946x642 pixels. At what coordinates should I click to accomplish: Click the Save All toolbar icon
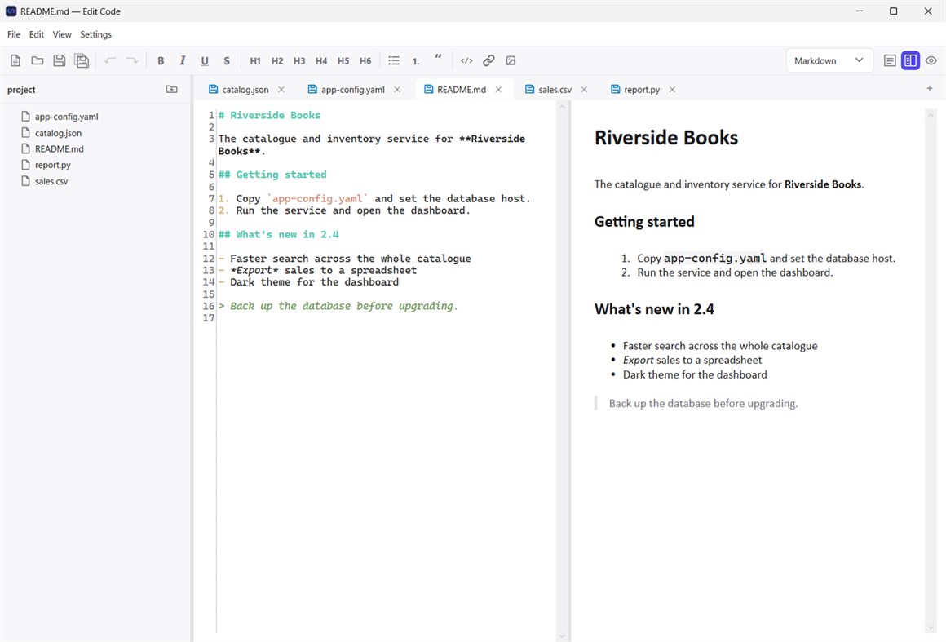tap(82, 60)
